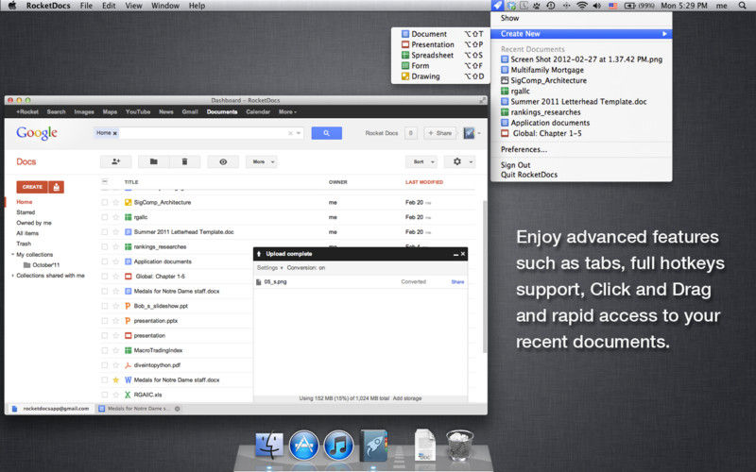
Task: Click the Share link for 05_s.png
Action: (x=457, y=281)
